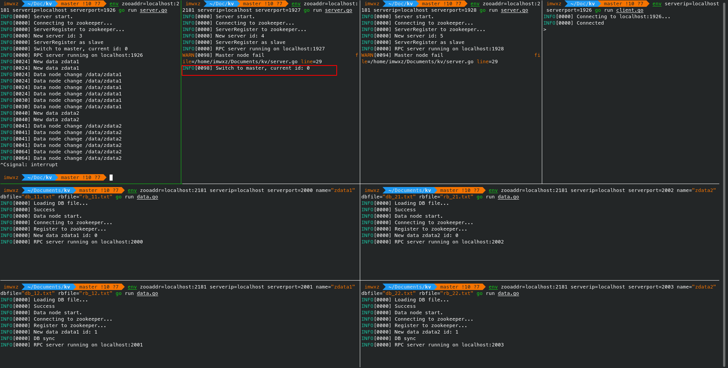728x368 pixels.
Task: Click underlined server.go in serverport=1926 command
Action: point(154,10)
